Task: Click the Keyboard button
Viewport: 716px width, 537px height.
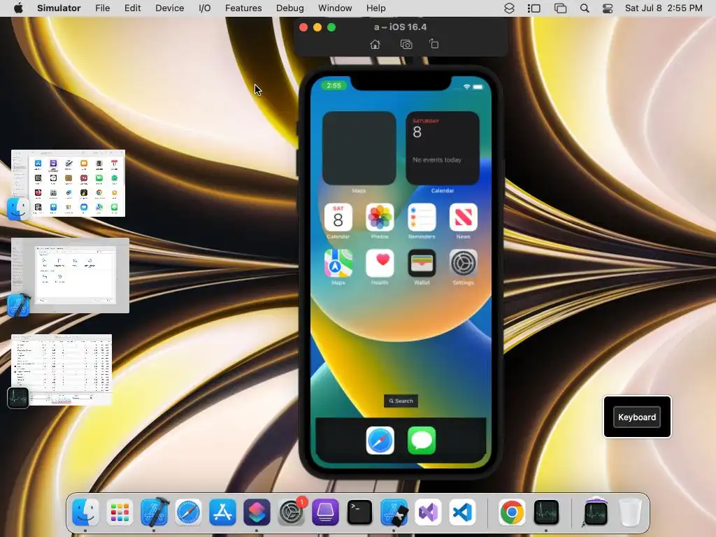Action: pos(637,417)
